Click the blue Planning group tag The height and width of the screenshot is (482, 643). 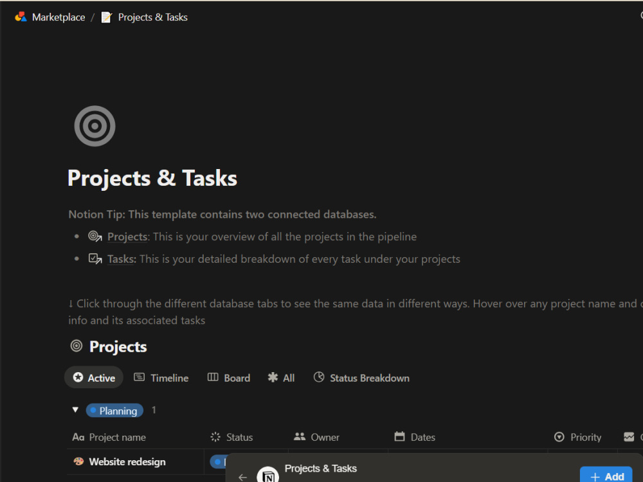point(114,410)
